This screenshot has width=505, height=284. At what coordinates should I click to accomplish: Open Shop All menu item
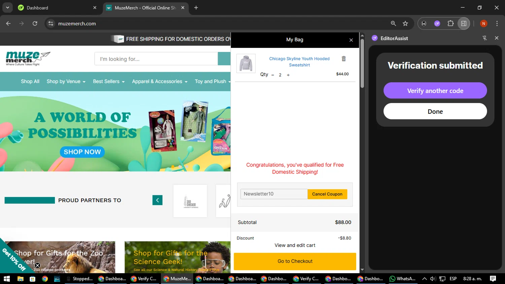tap(30, 82)
